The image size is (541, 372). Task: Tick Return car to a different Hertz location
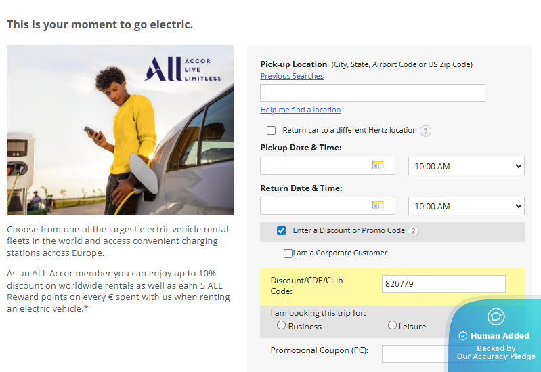[x=272, y=130]
